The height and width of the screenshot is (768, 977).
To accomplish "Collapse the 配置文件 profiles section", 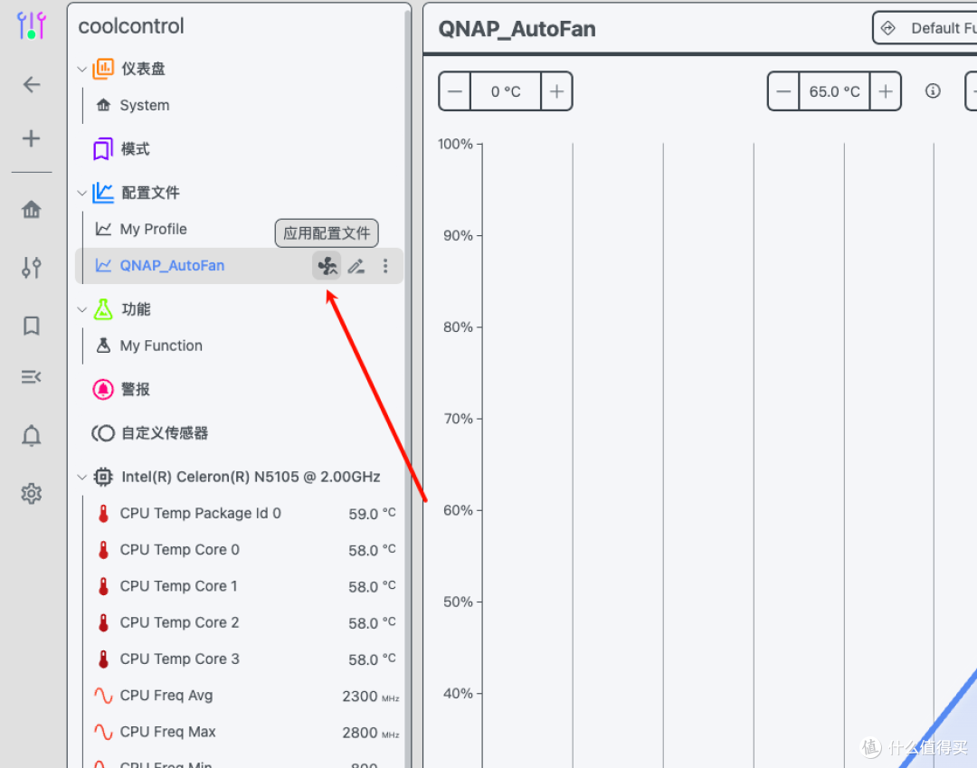I will (82, 193).
